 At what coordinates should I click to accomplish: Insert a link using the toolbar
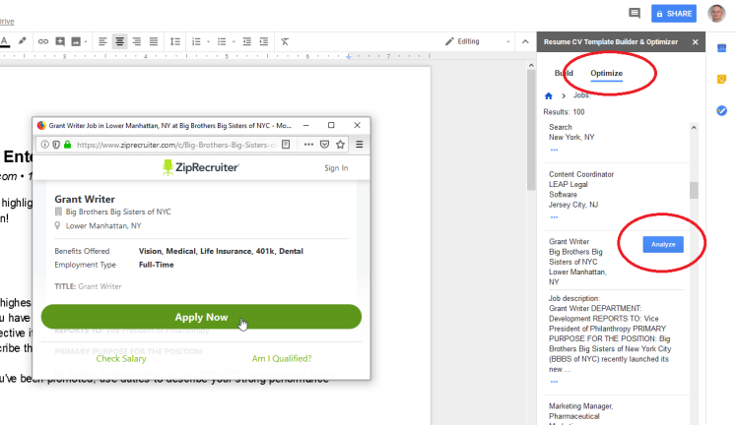42,41
